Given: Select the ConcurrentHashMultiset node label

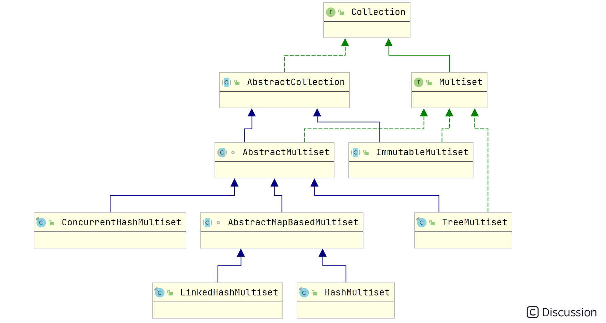Looking at the screenshot, I should pos(121,222).
